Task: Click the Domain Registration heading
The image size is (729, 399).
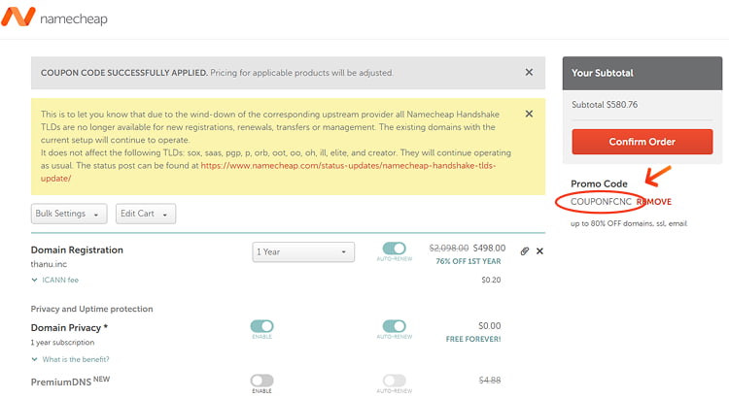Action: coord(77,249)
